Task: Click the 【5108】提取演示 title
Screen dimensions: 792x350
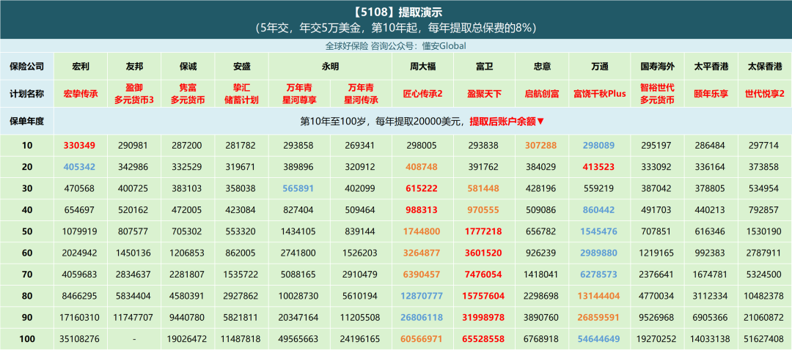Action: tap(397, 12)
